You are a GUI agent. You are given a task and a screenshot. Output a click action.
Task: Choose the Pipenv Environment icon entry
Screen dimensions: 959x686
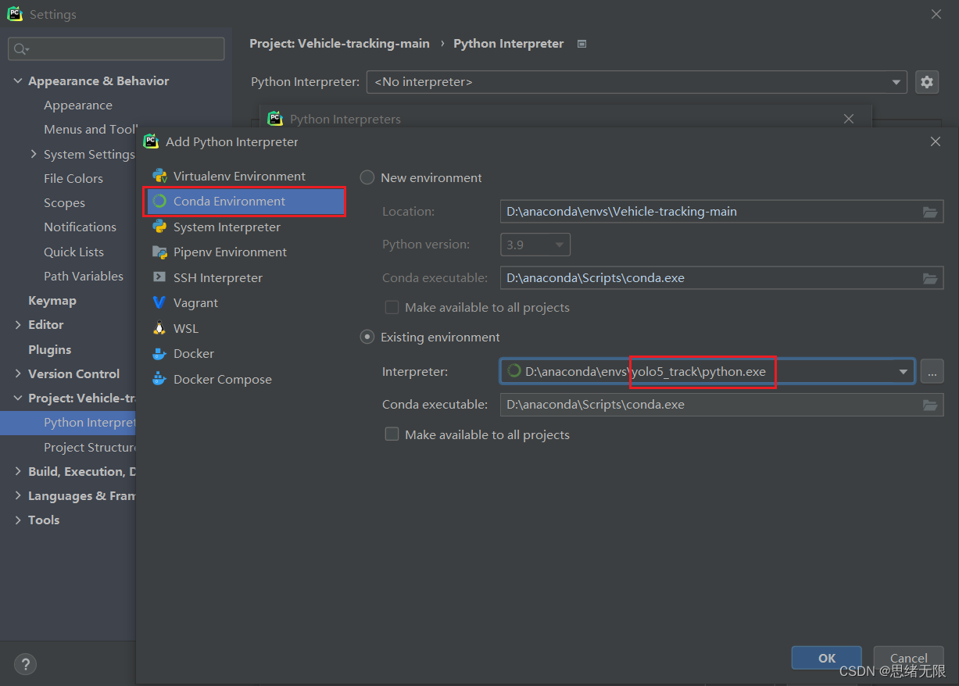pos(159,252)
